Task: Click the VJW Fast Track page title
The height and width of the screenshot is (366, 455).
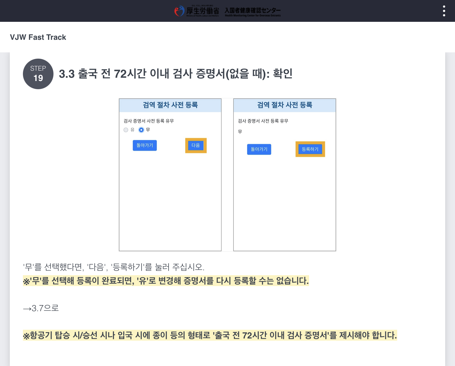Action: [x=38, y=37]
